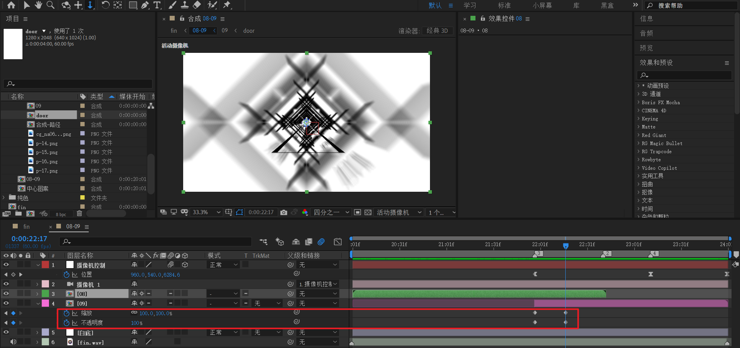Select the Hand tool
740x348 pixels.
coord(39,5)
